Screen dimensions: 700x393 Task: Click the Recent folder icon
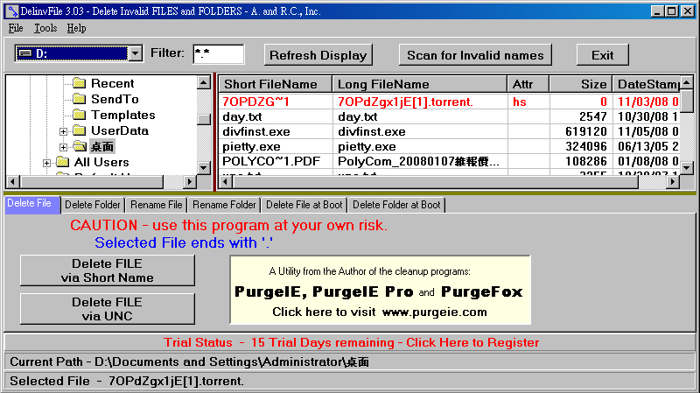[79, 82]
